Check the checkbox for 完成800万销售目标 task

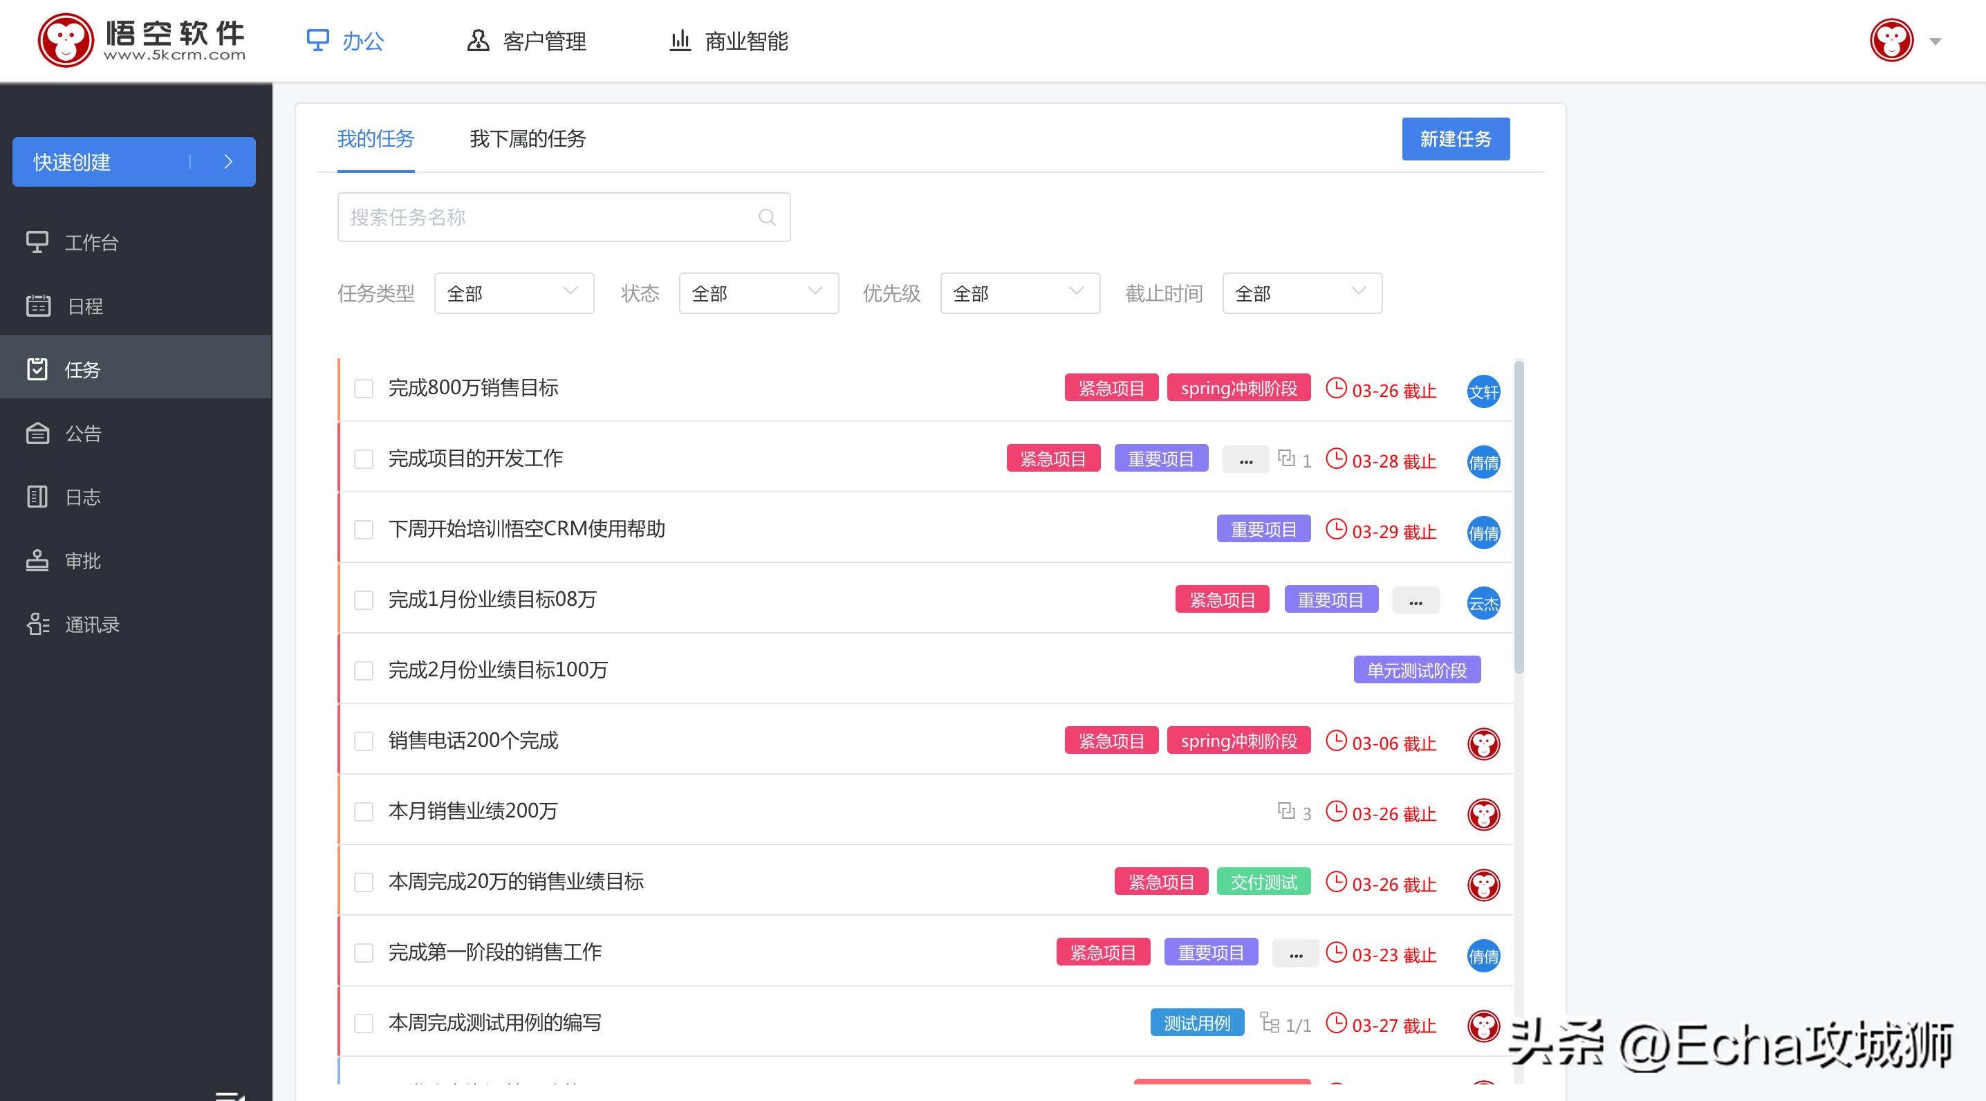click(x=363, y=389)
